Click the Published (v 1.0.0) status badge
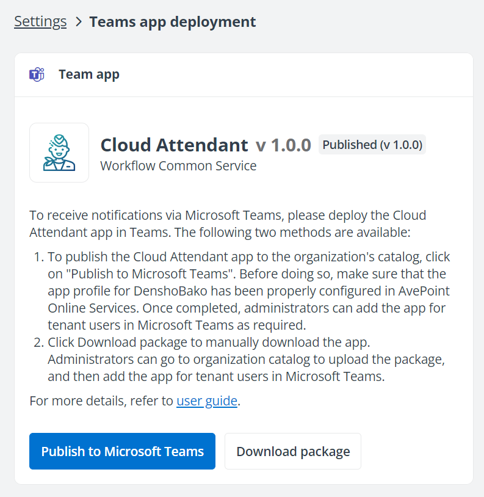Image resolution: width=484 pixels, height=497 pixels. (x=372, y=145)
